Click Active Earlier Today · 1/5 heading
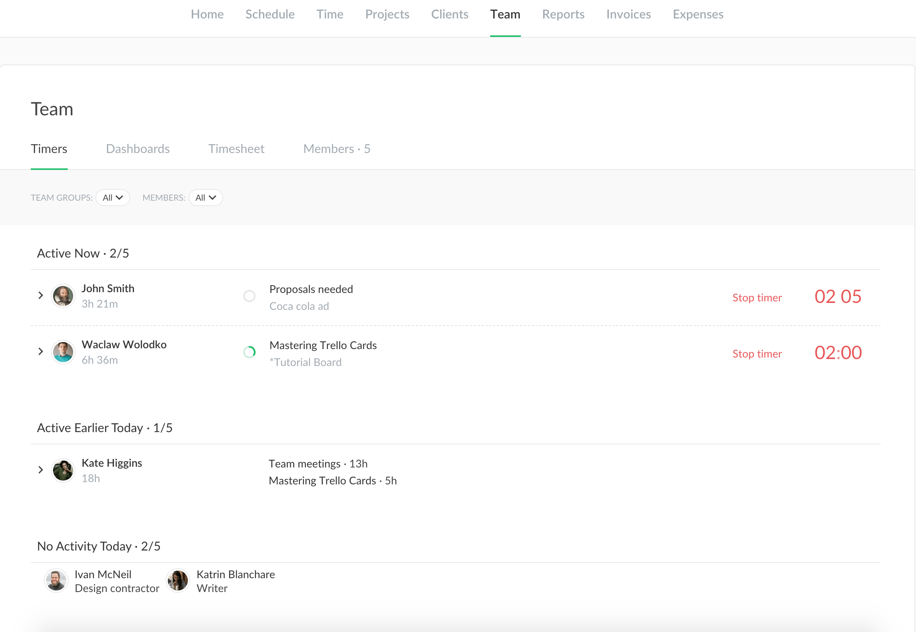 pyautogui.click(x=105, y=428)
